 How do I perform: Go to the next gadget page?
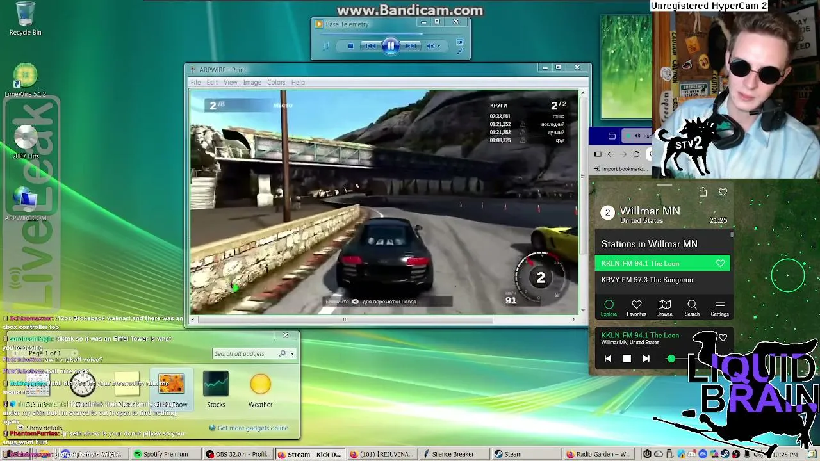pos(75,353)
